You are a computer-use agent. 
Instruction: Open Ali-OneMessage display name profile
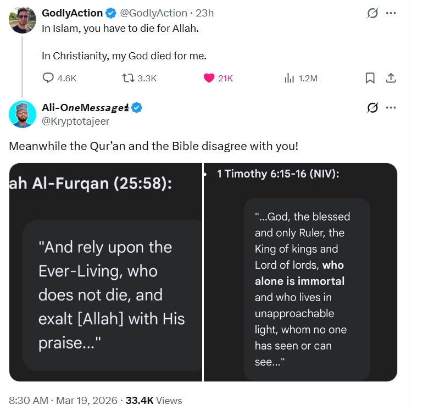pos(85,107)
